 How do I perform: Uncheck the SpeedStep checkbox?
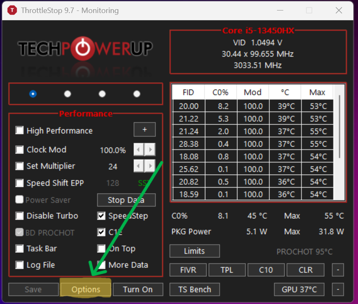point(101,216)
